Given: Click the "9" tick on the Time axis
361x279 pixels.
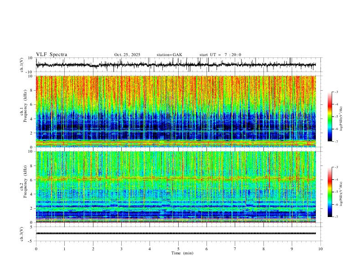Looking at the screenshot, I should click(292, 249).
